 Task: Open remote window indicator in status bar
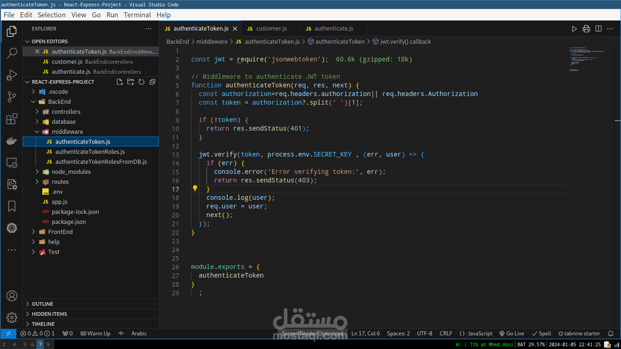tap(8, 334)
